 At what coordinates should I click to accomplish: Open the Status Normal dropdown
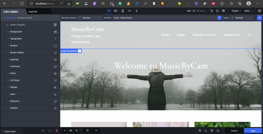point(242,18)
